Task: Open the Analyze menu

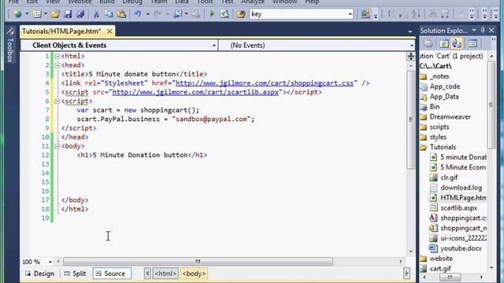Action: pos(253,2)
